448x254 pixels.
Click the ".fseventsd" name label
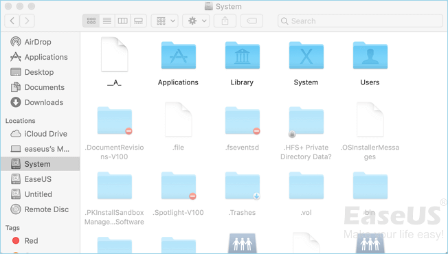tap(242, 148)
